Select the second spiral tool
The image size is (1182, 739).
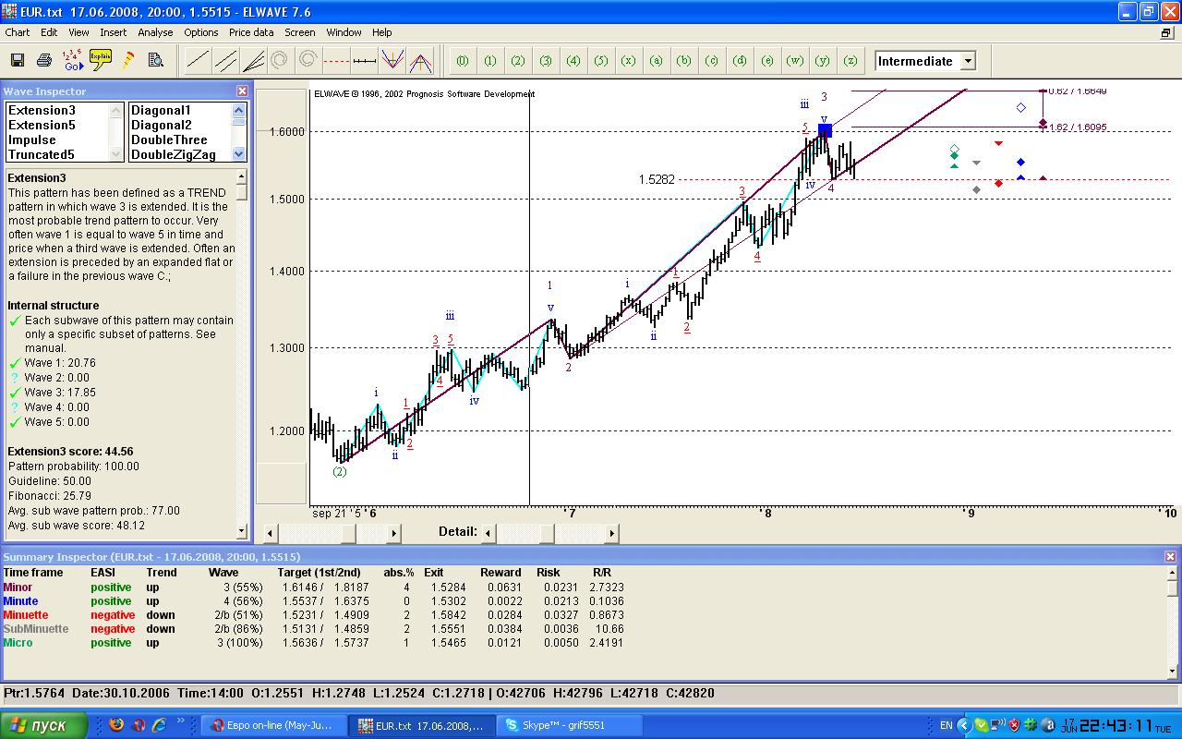point(308,61)
